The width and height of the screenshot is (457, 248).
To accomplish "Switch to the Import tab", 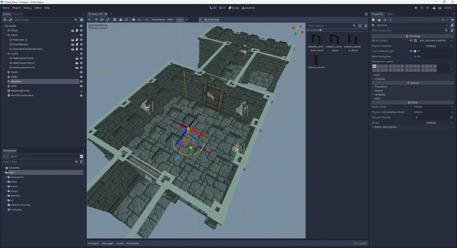I will [x=18, y=14].
